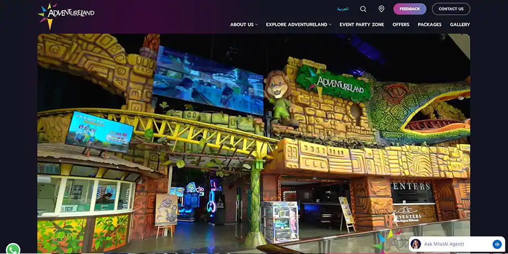Go to the Offers menu item
The image size is (508, 254).
pyautogui.click(x=401, y=24)
